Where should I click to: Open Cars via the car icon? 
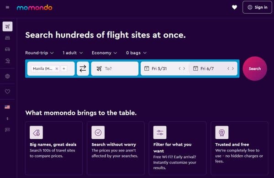[x=7, y=49]
